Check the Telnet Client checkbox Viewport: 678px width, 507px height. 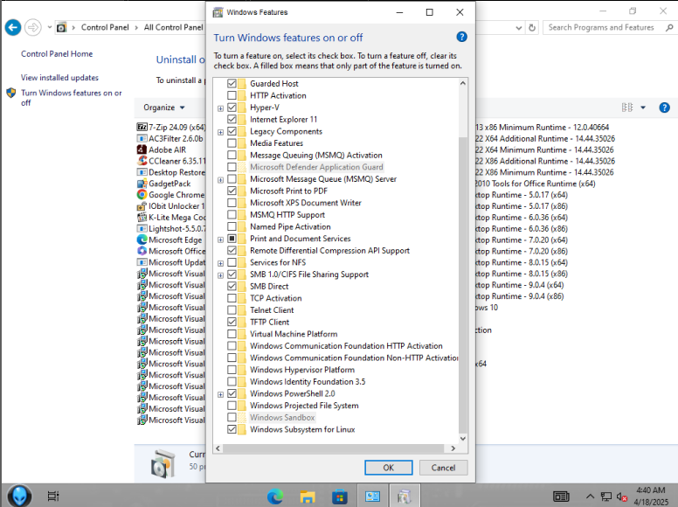click(x=232, y=310)
